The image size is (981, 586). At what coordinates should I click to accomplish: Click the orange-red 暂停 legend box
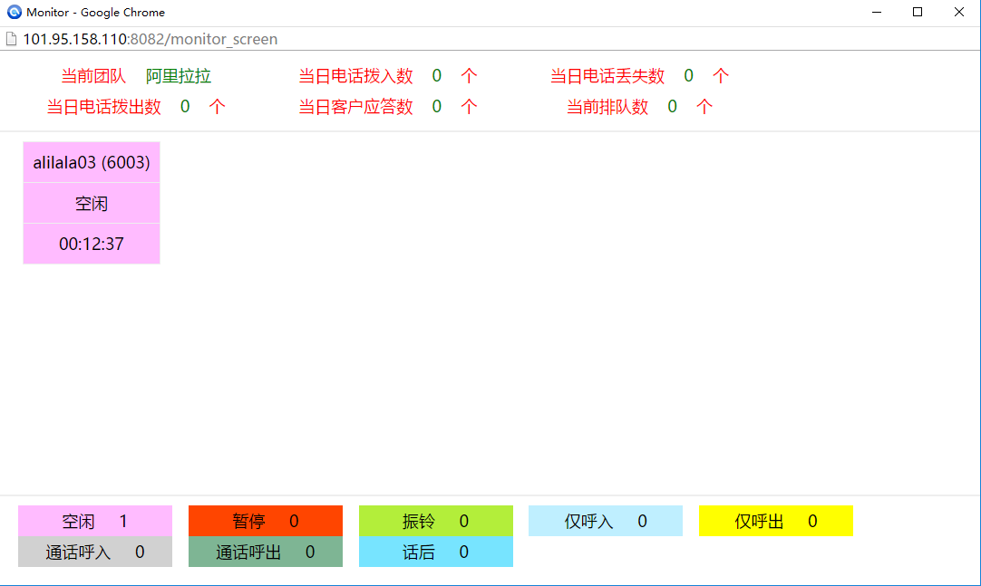pos(266,521)
